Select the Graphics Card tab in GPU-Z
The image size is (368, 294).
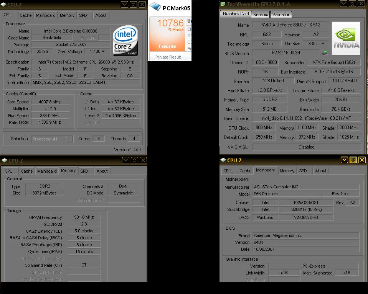(236, 14)
